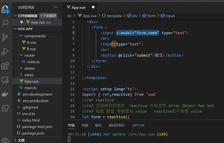224x143 pixels.
Task: Open the Search view icon
Action: (5, 23)
